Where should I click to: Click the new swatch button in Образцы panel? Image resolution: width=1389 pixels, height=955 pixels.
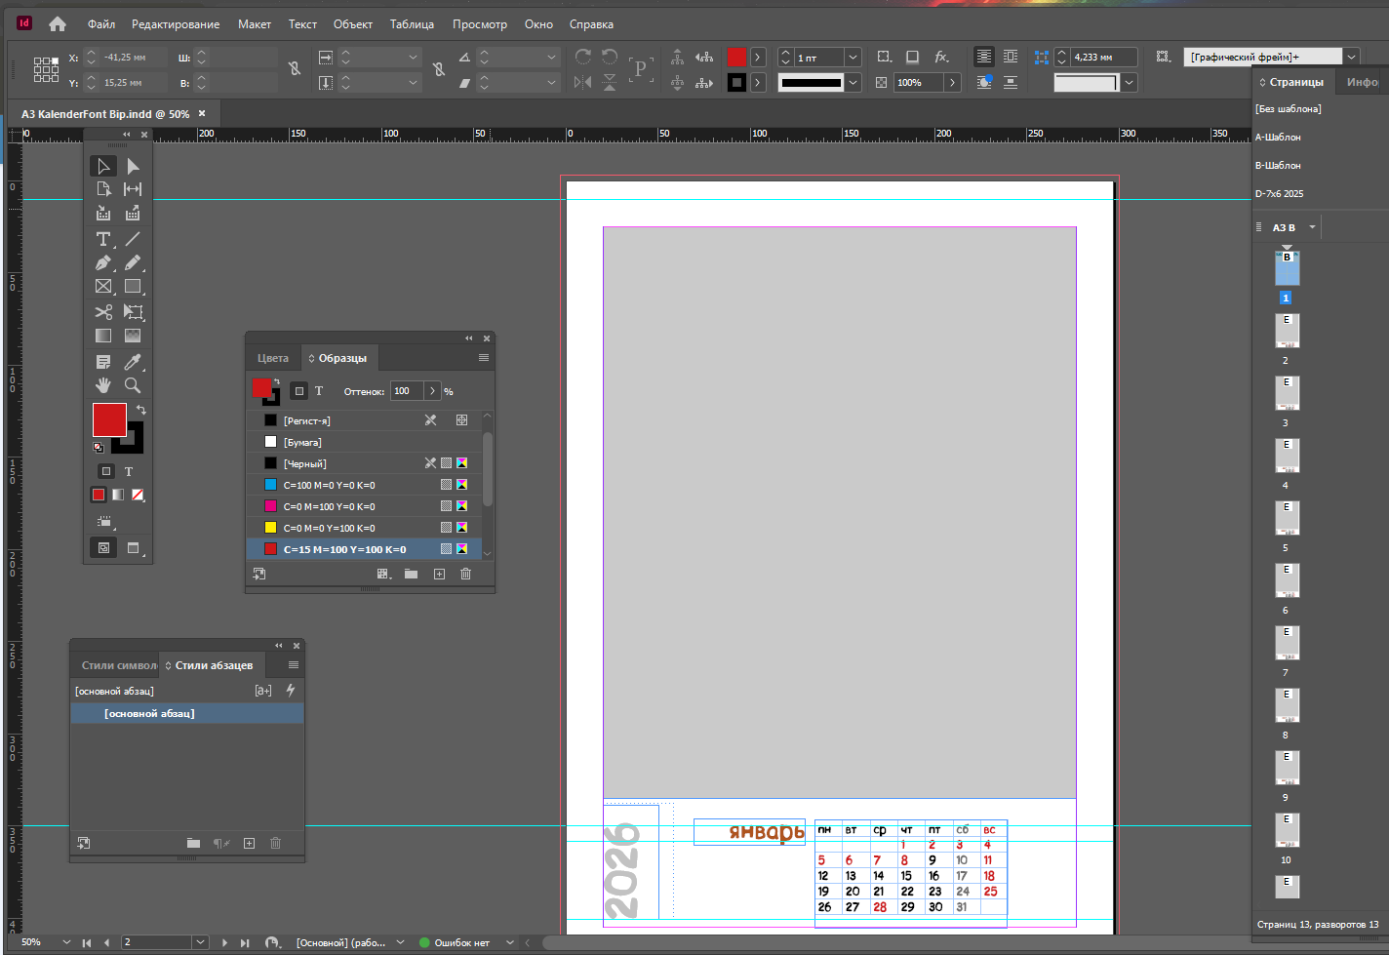439,574
